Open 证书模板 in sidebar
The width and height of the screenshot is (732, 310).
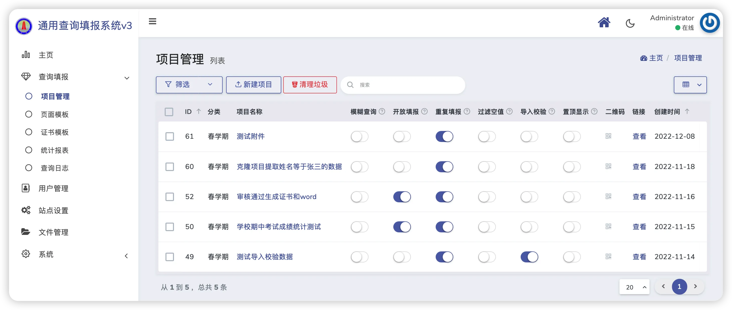click(55, 132)
